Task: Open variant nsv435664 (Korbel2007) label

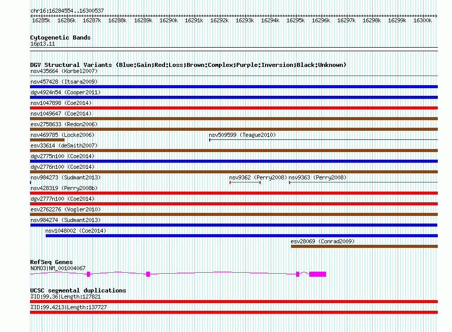Action: 64,71
